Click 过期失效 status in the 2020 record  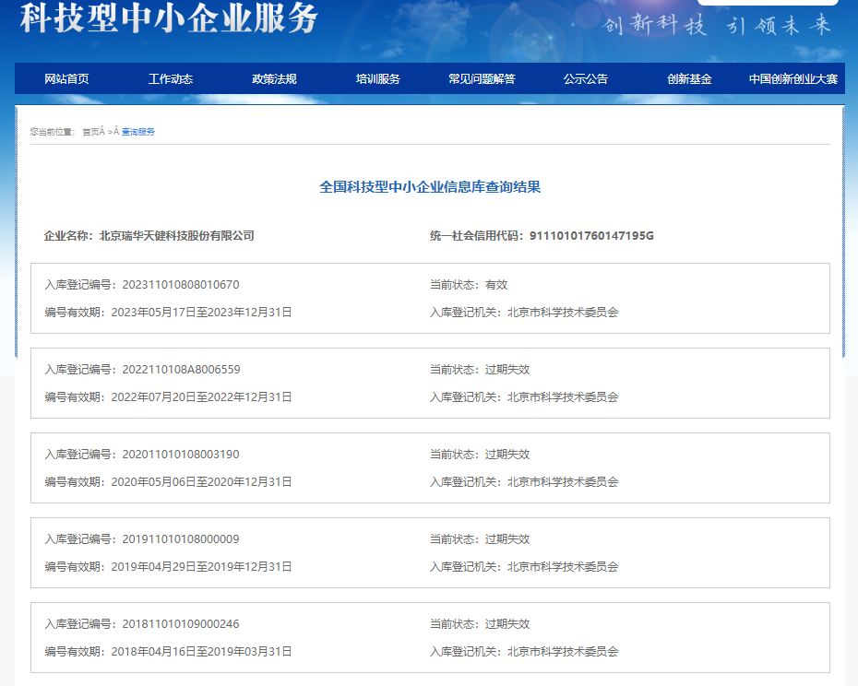(x=507, y=454)
